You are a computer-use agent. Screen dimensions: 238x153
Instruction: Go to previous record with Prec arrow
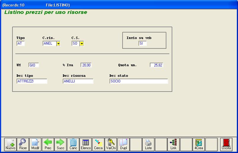(x=48, y=144)
